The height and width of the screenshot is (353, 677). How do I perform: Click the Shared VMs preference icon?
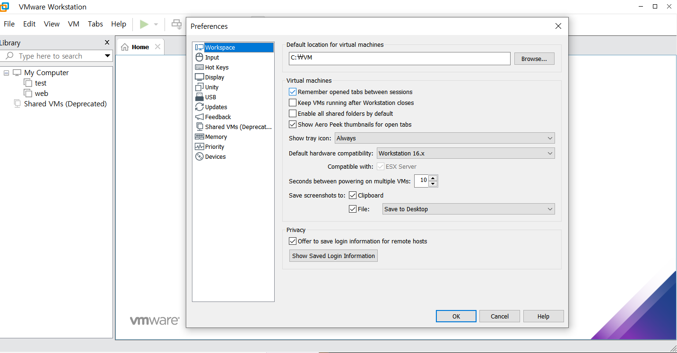[199, 127]
